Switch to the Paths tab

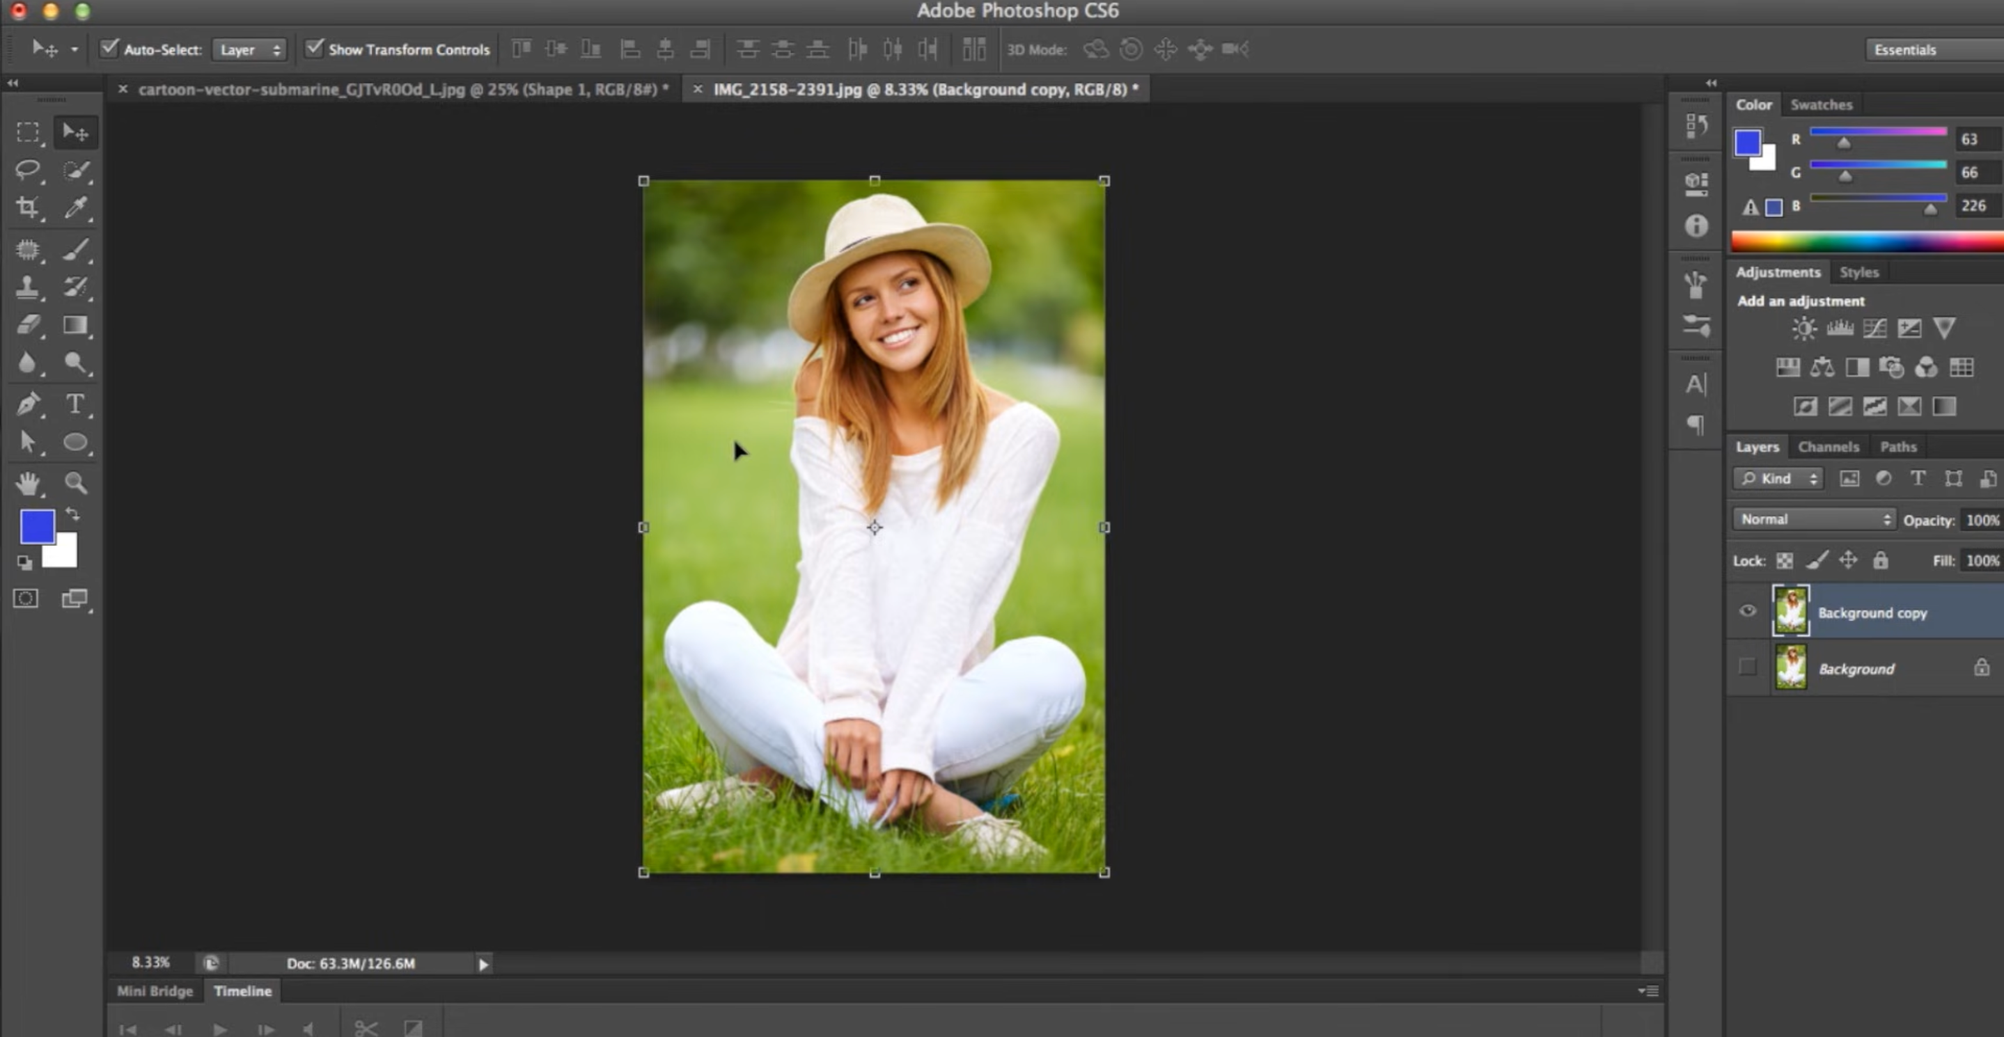coord(1898,446)
